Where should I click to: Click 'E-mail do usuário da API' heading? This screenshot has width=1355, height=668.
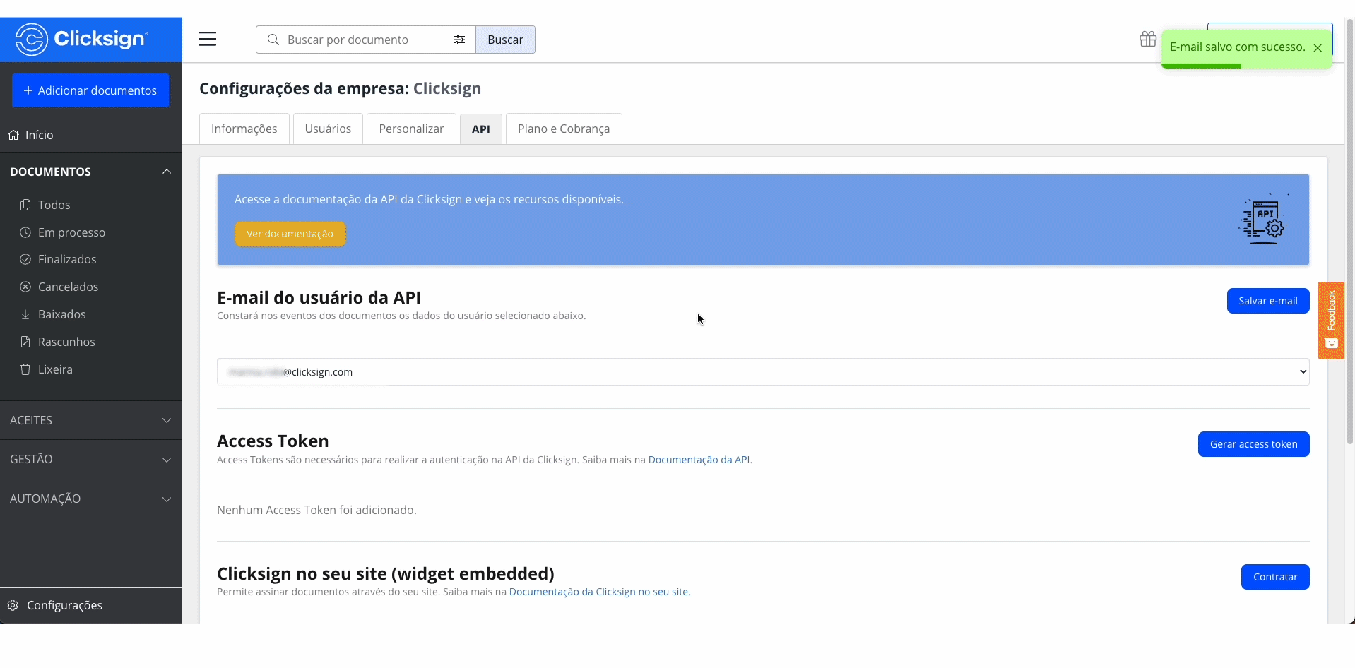tap(319, 297)
